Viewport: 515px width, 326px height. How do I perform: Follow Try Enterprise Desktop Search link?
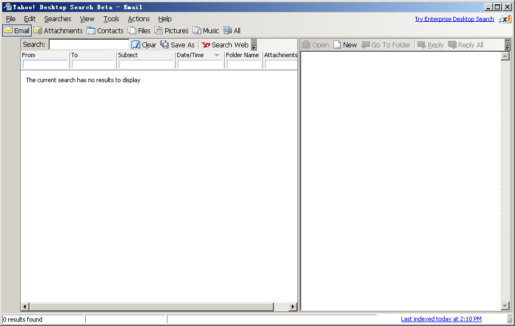tap(454, 19)
